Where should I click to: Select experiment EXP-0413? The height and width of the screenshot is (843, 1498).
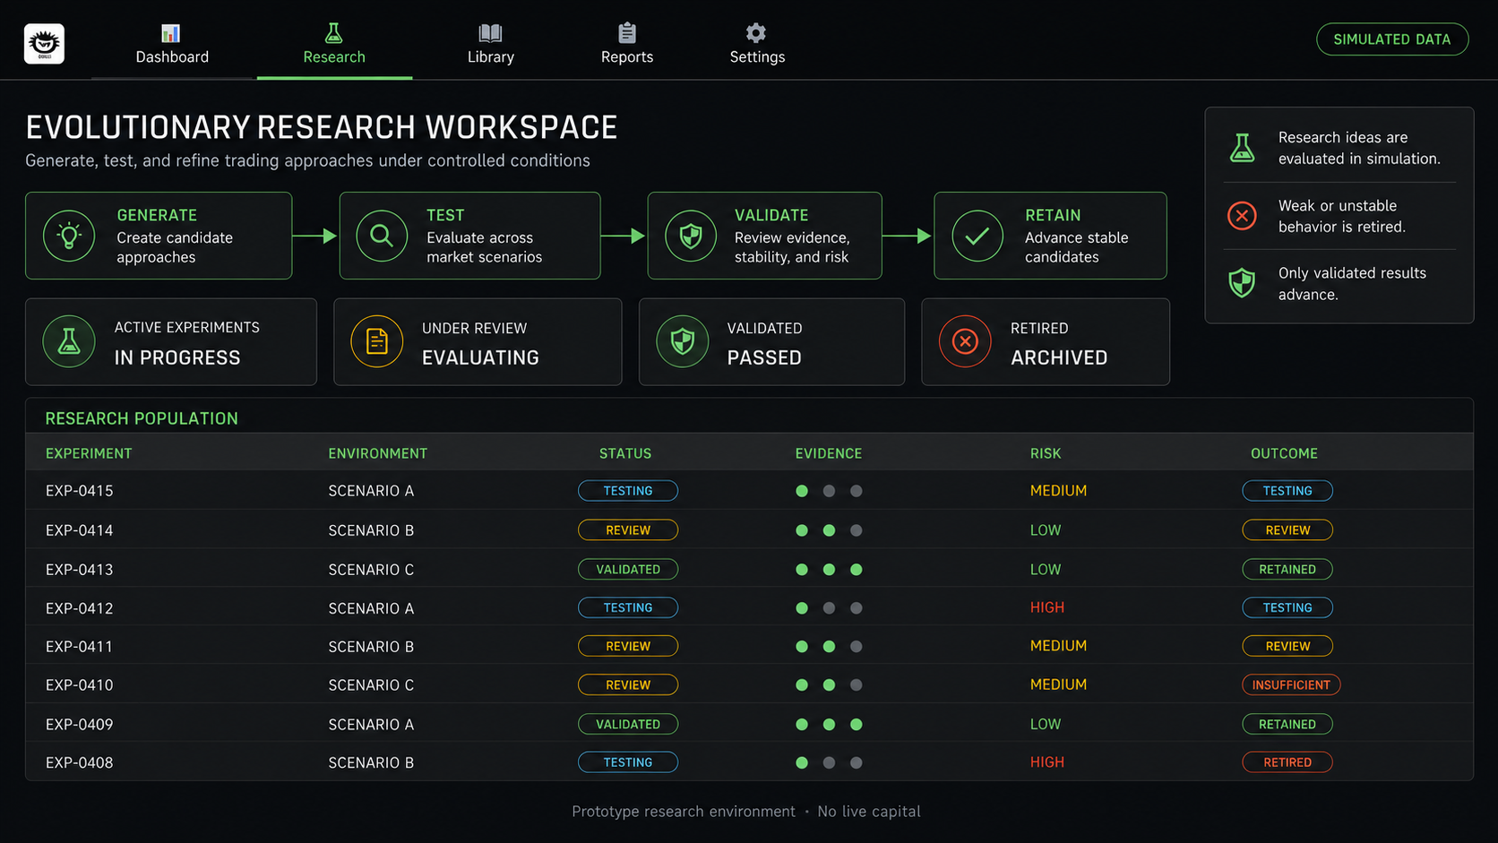click(749, 569)
